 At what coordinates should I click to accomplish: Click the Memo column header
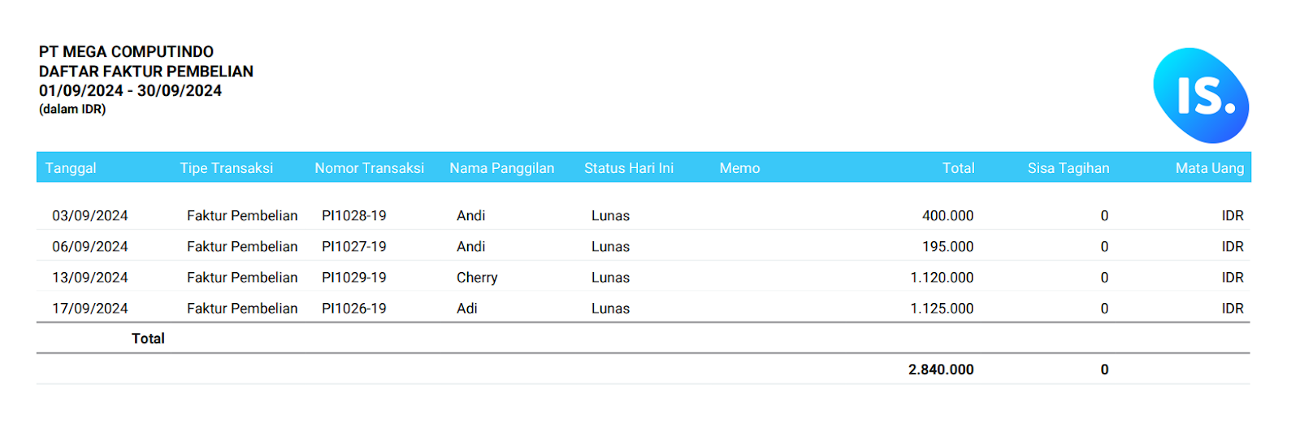click(x=740, y=168)
